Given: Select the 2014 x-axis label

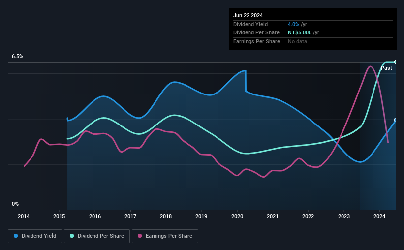Looking at the screenshot, I should (x=24, y=216).
